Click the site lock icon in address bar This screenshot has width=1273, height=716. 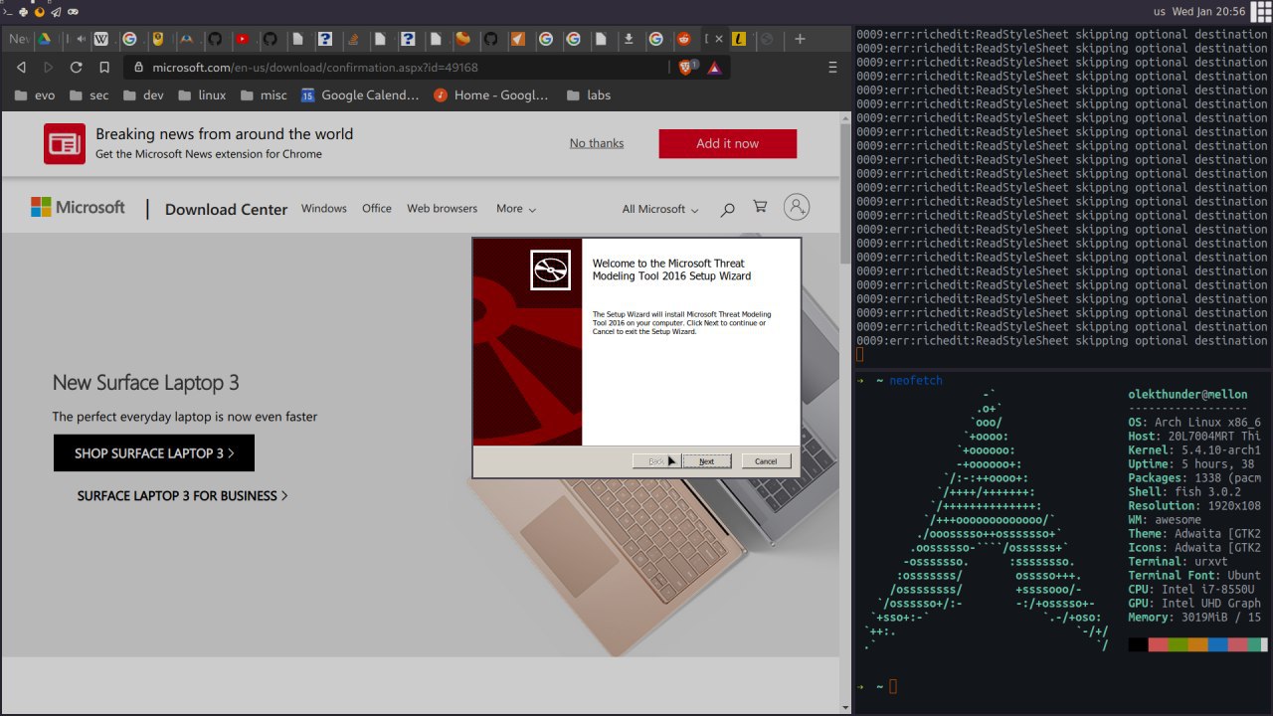(x=138, y=67)
